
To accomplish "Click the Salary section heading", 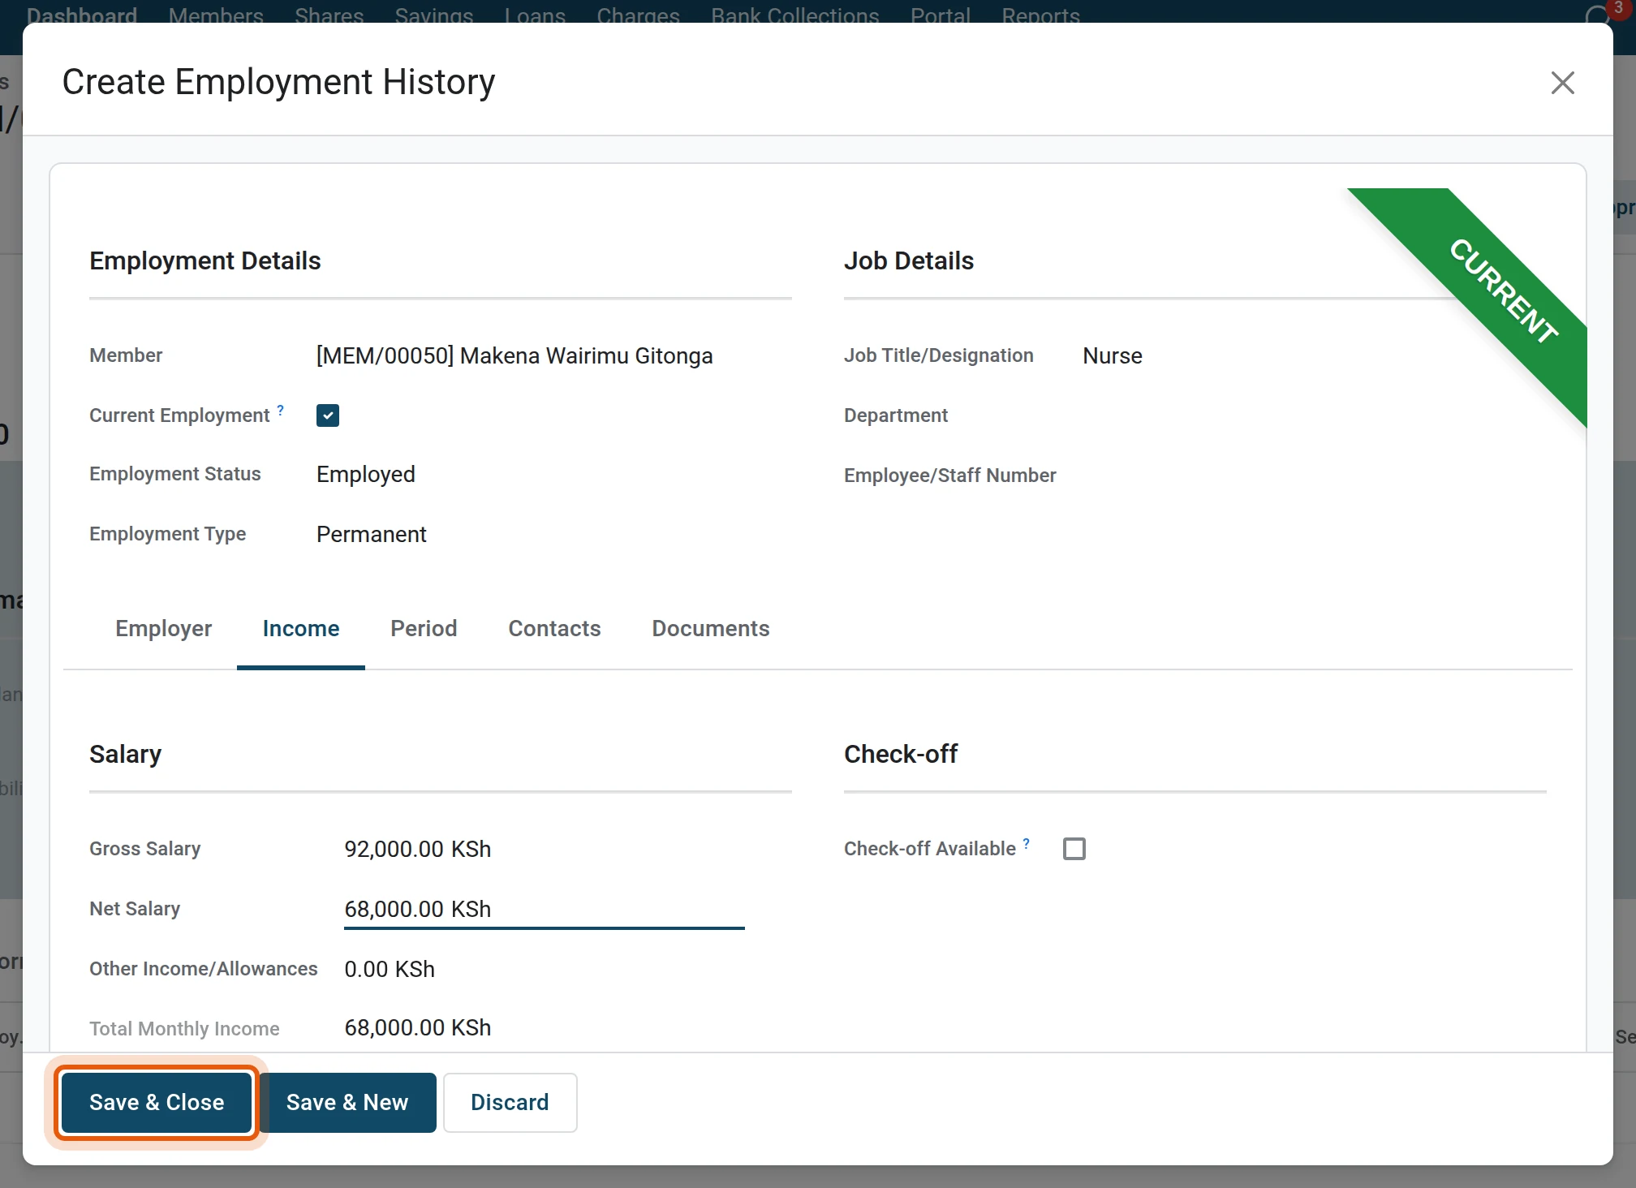I will (125, 754).
